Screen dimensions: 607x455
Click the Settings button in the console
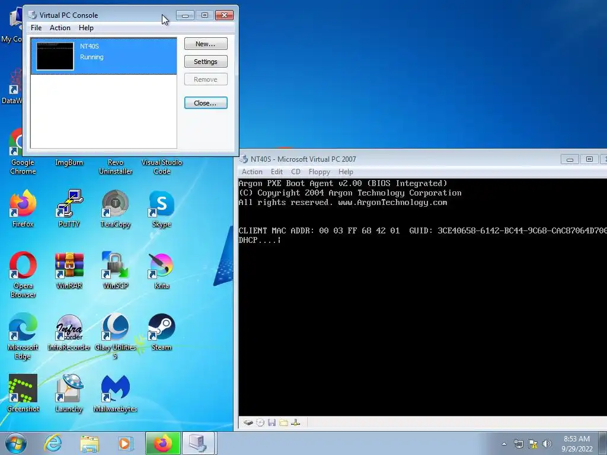206,62
